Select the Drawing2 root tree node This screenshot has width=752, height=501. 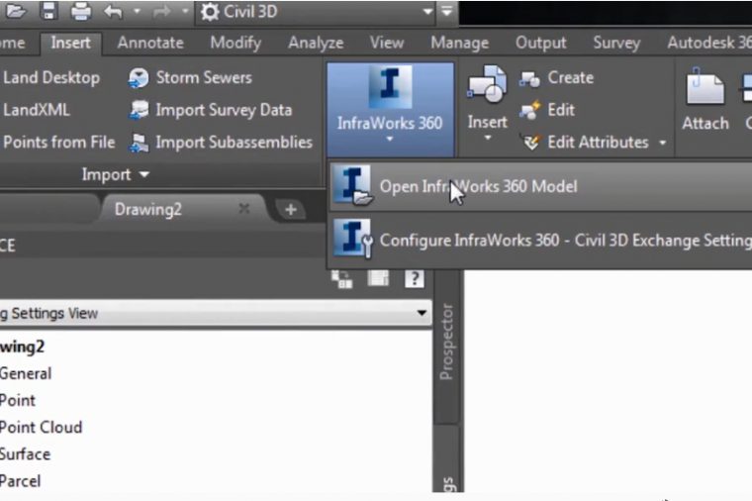(22, 347)
